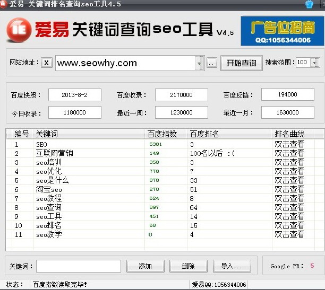The image size is (325, 290).
Task: Click the 关键词 keyword input field
Action: point(79,266)
